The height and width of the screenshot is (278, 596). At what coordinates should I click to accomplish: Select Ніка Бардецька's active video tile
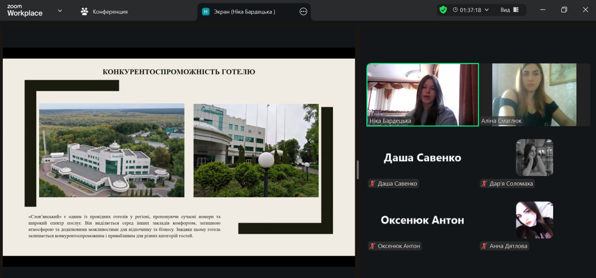(422, 94)
